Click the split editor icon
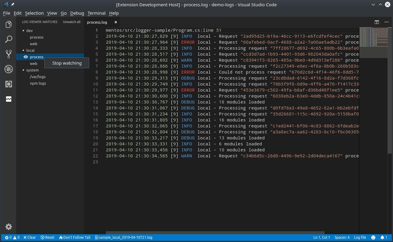 pos(377,22)
